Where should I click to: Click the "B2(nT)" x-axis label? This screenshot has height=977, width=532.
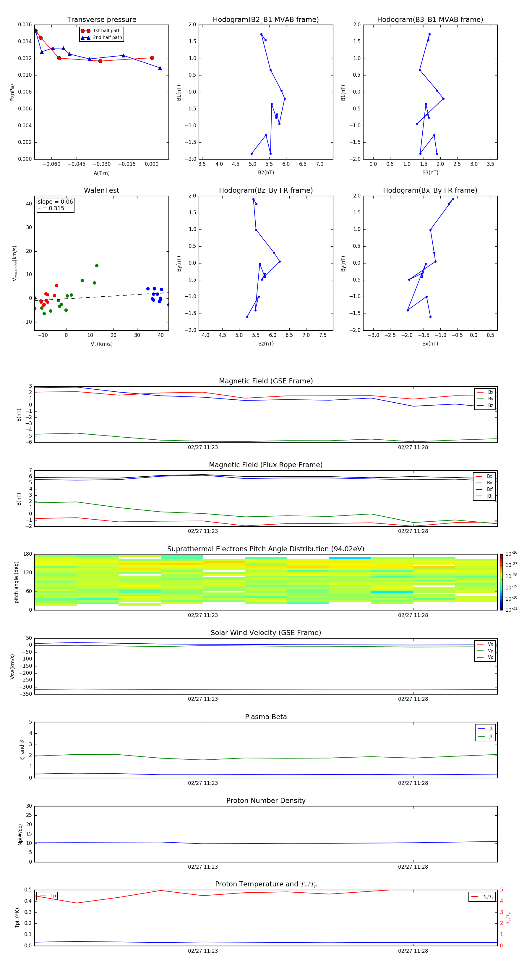(266, 173)
